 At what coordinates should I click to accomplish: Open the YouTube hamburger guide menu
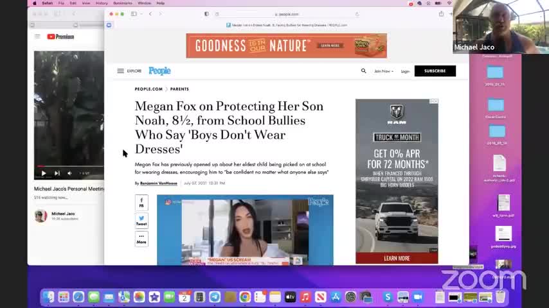point(37,37)
